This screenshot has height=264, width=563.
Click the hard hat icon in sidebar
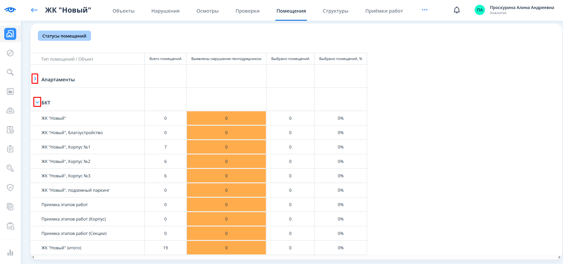click(10, 111)
